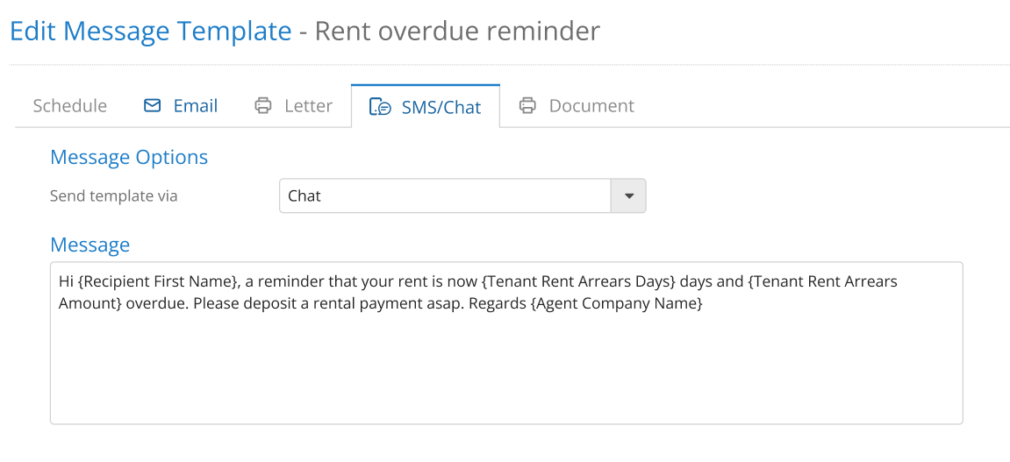Expand the send method dropdown arrow
Screen dimensions: 1010x462
point(628,195)
